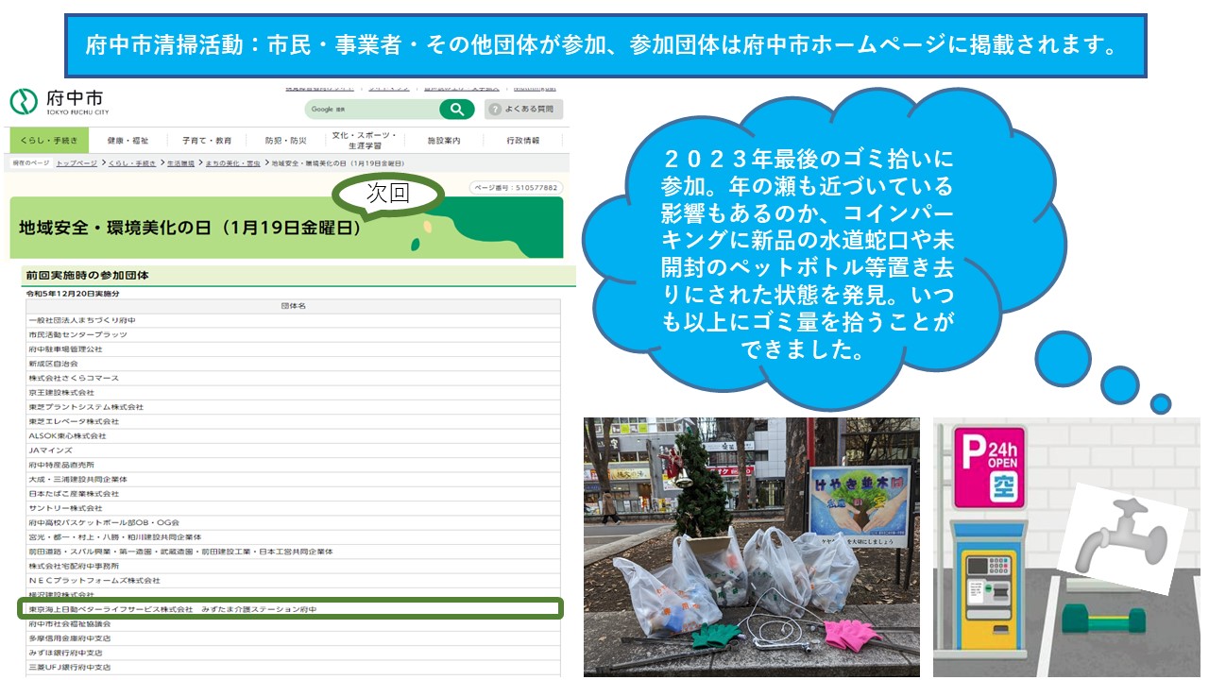Click the トップページ breadcrumb link

[x=77, y=163]
